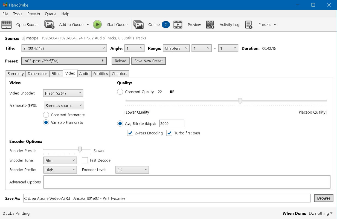This screenshot has width=337, height=219.
Task: Click the Save New Preset button
Action: coord(149,61)
